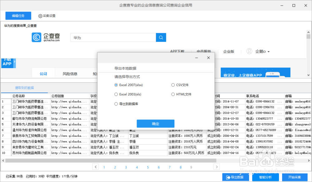Select Excel 2007(xlsx) export option
This screenshot has height=182, width=312.
[x=116, y=85]
